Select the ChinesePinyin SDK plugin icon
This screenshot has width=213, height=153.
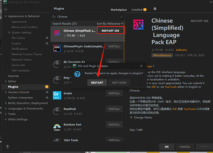[57, 48]
